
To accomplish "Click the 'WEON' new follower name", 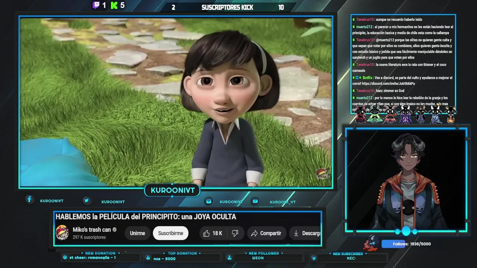I will pos(258,258).
